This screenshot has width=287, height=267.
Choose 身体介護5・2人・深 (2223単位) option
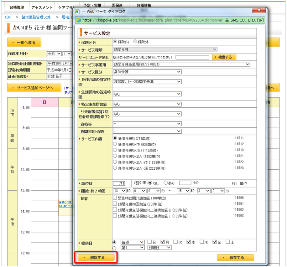point(115,168)
